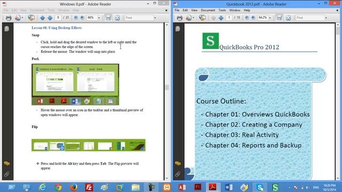Zoom out in Windows 8.pdf window
Viewport: 342px width, 192px height.
[x=76, y=18]
